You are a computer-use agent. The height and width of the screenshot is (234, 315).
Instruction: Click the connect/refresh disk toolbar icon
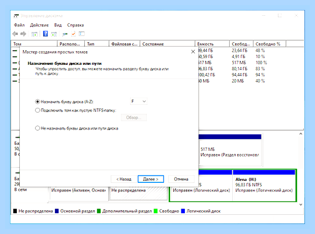(x=65, y=34)
